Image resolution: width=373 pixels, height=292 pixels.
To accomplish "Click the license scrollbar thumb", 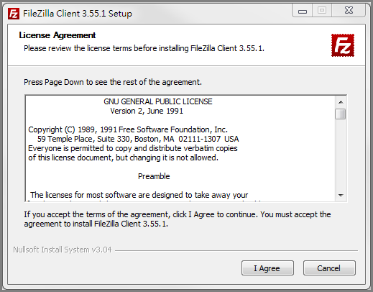I will click(x=341, y=114).
